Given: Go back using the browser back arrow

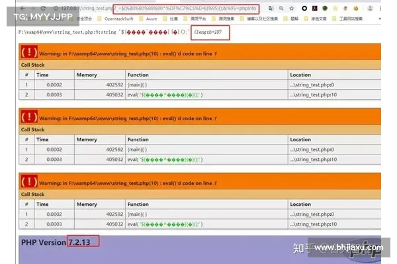Looking at the screenshot, I should [x=22, y=9].
